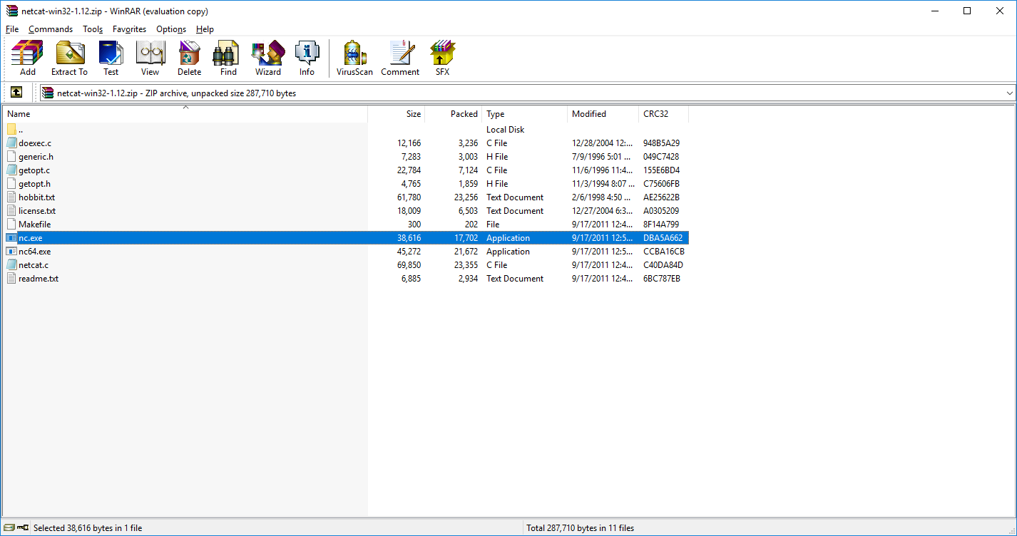1017x536 pixels.
Task: Select the getopt.h file name
Action: click(x=34, y=184)
